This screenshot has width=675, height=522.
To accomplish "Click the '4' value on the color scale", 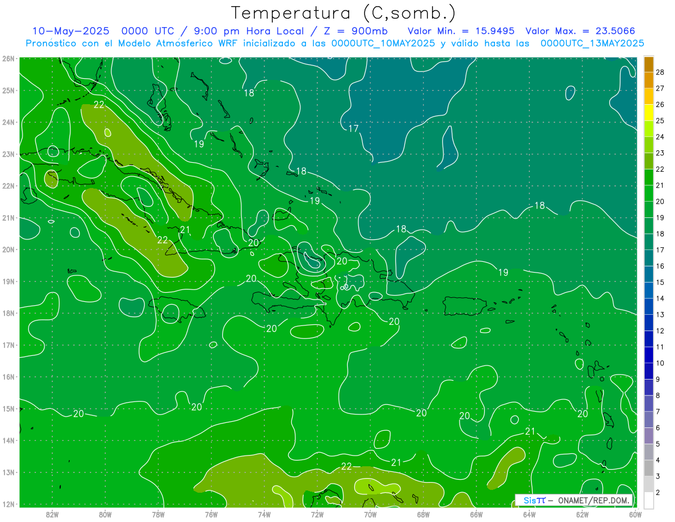I will coord(658,460).
